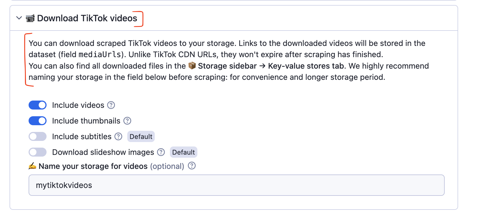Click the Default badge beside Download slideshow images
This screenshot has width=494, height=214.
[183, 152]
